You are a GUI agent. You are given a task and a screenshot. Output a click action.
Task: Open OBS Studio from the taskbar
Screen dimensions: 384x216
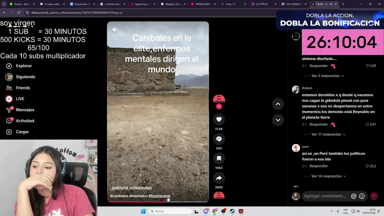click(223, 211)
